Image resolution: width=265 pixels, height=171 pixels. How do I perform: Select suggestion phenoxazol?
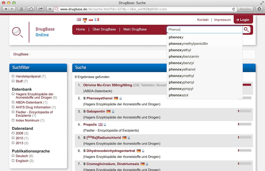[205, 95]
